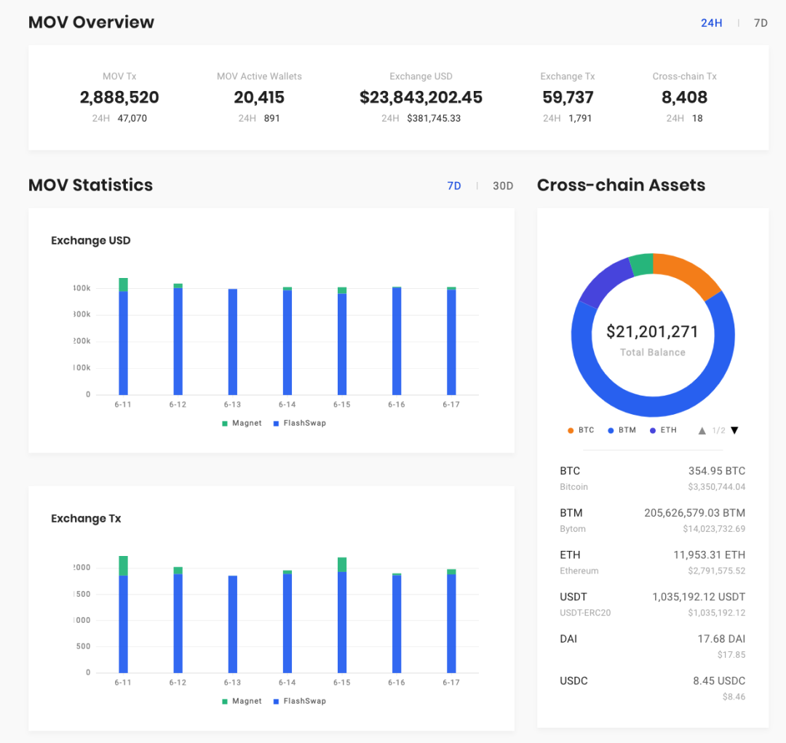Switch MOV Statistics to 30D

(503, 186)
